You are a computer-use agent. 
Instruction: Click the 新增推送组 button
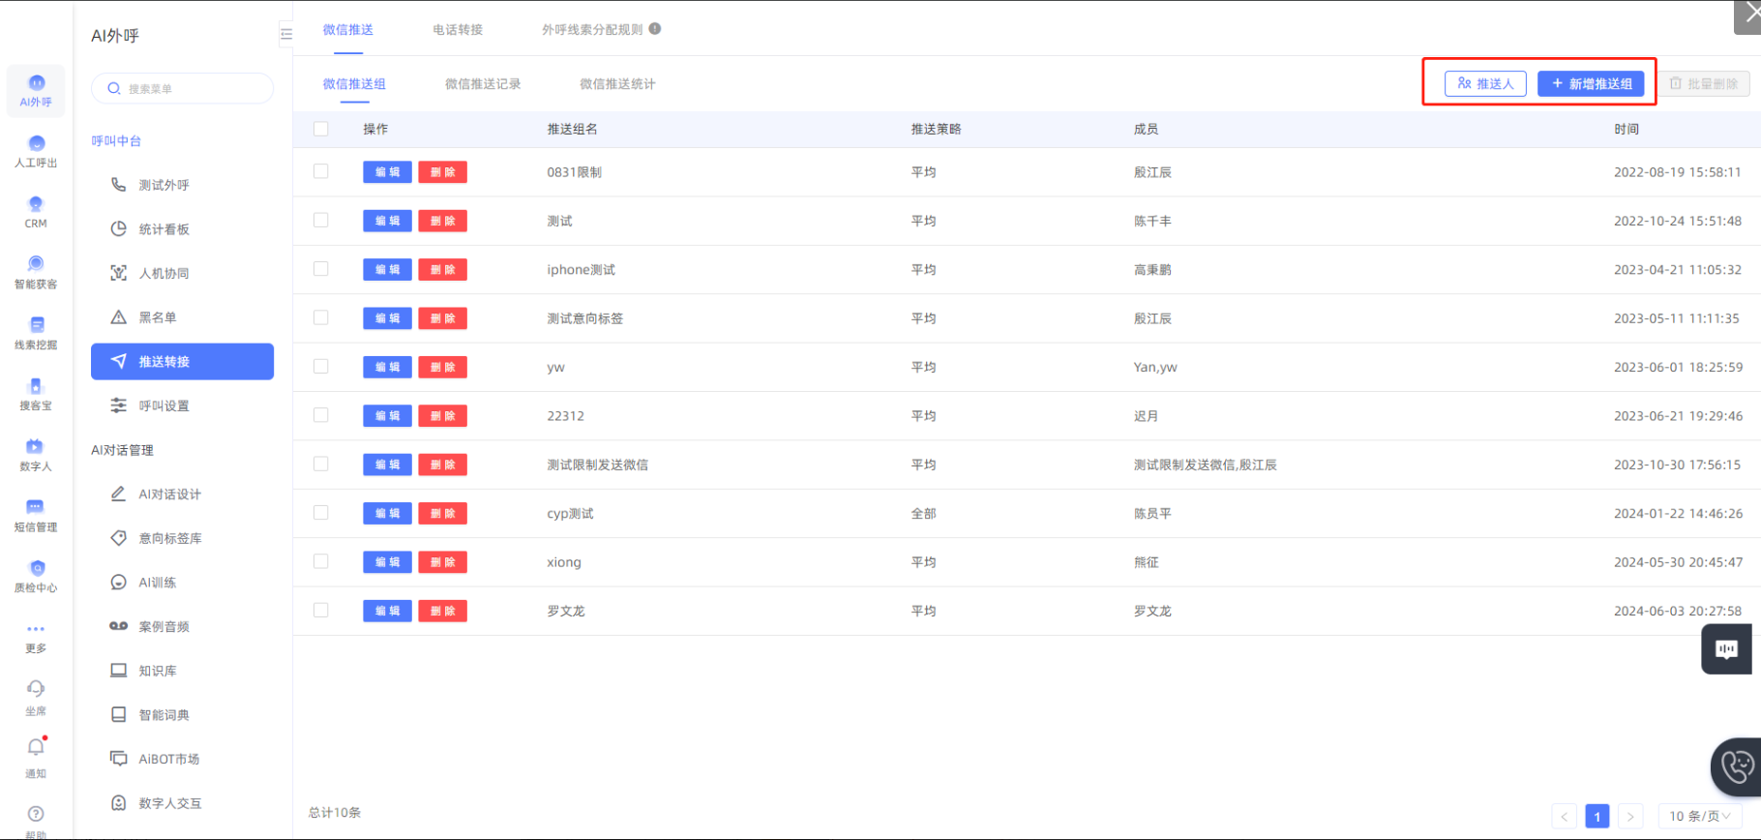pos(1591,84)
